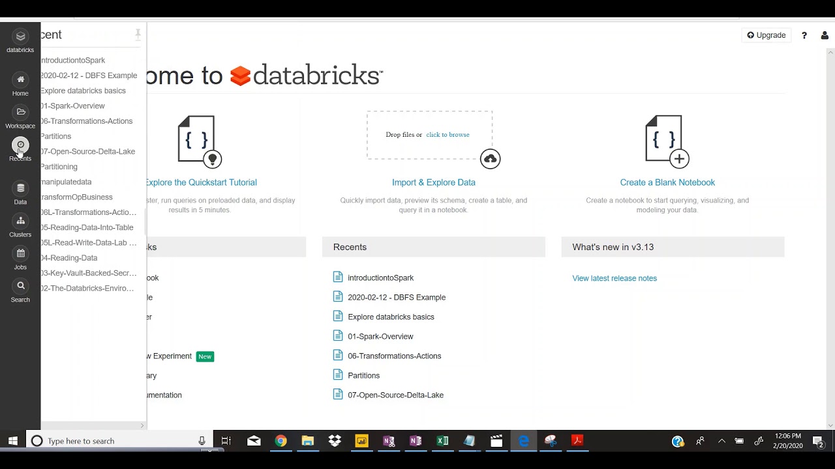Open Import & Explore Data link
835x469 pixels.
pos(434,182)
